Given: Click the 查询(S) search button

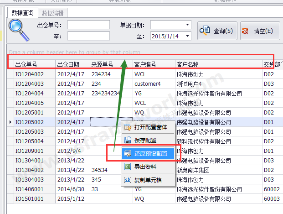Looking at the screenshot, I should coord(217,31).
